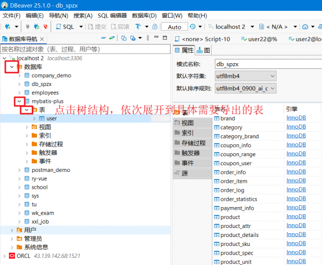Open the SQL 编辑器 menu

coord(112,16)
